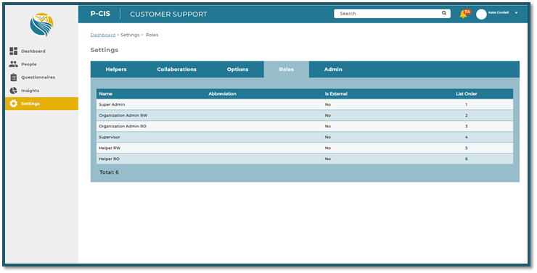Select the Supervisor role row
Image resolution: width=537 pixels, height=273 pixels.
click(305, 137)
